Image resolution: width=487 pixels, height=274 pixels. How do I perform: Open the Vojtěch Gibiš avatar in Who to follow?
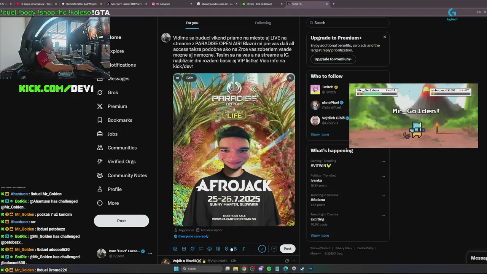315,121
